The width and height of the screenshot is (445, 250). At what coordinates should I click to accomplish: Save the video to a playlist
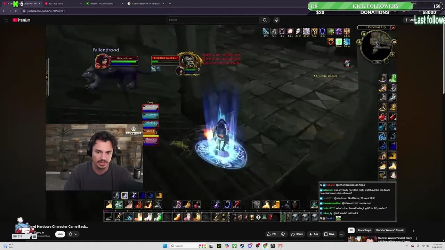[329, 234]
